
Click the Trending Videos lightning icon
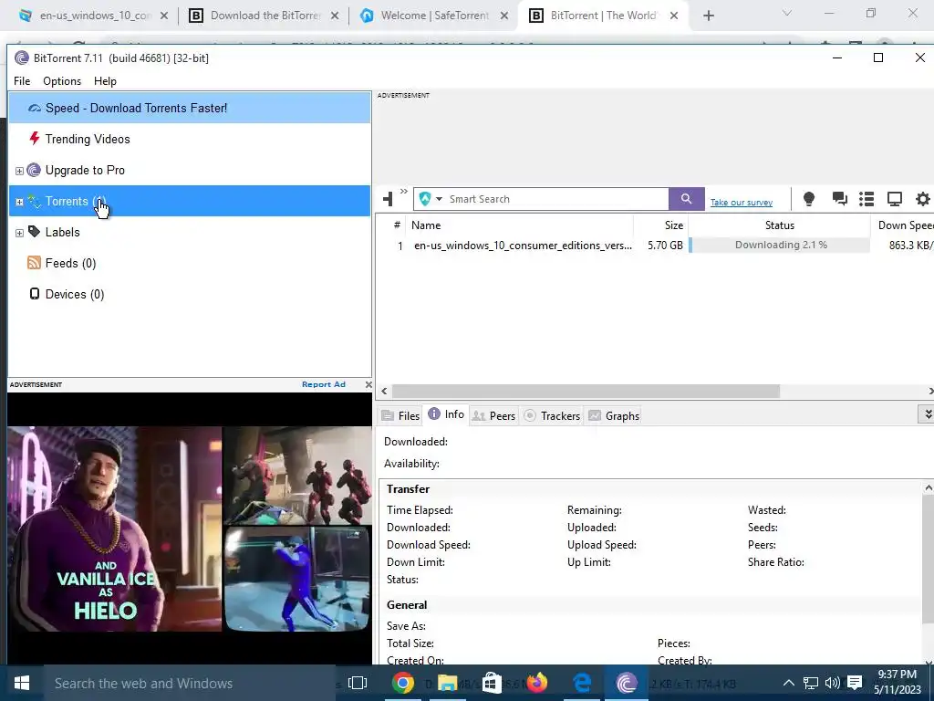click(35, 139)
